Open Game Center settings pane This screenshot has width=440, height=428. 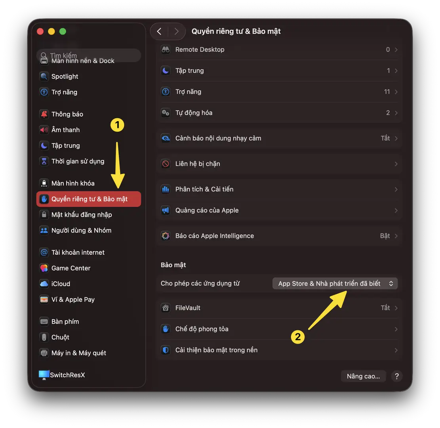(x=89, y=268)
